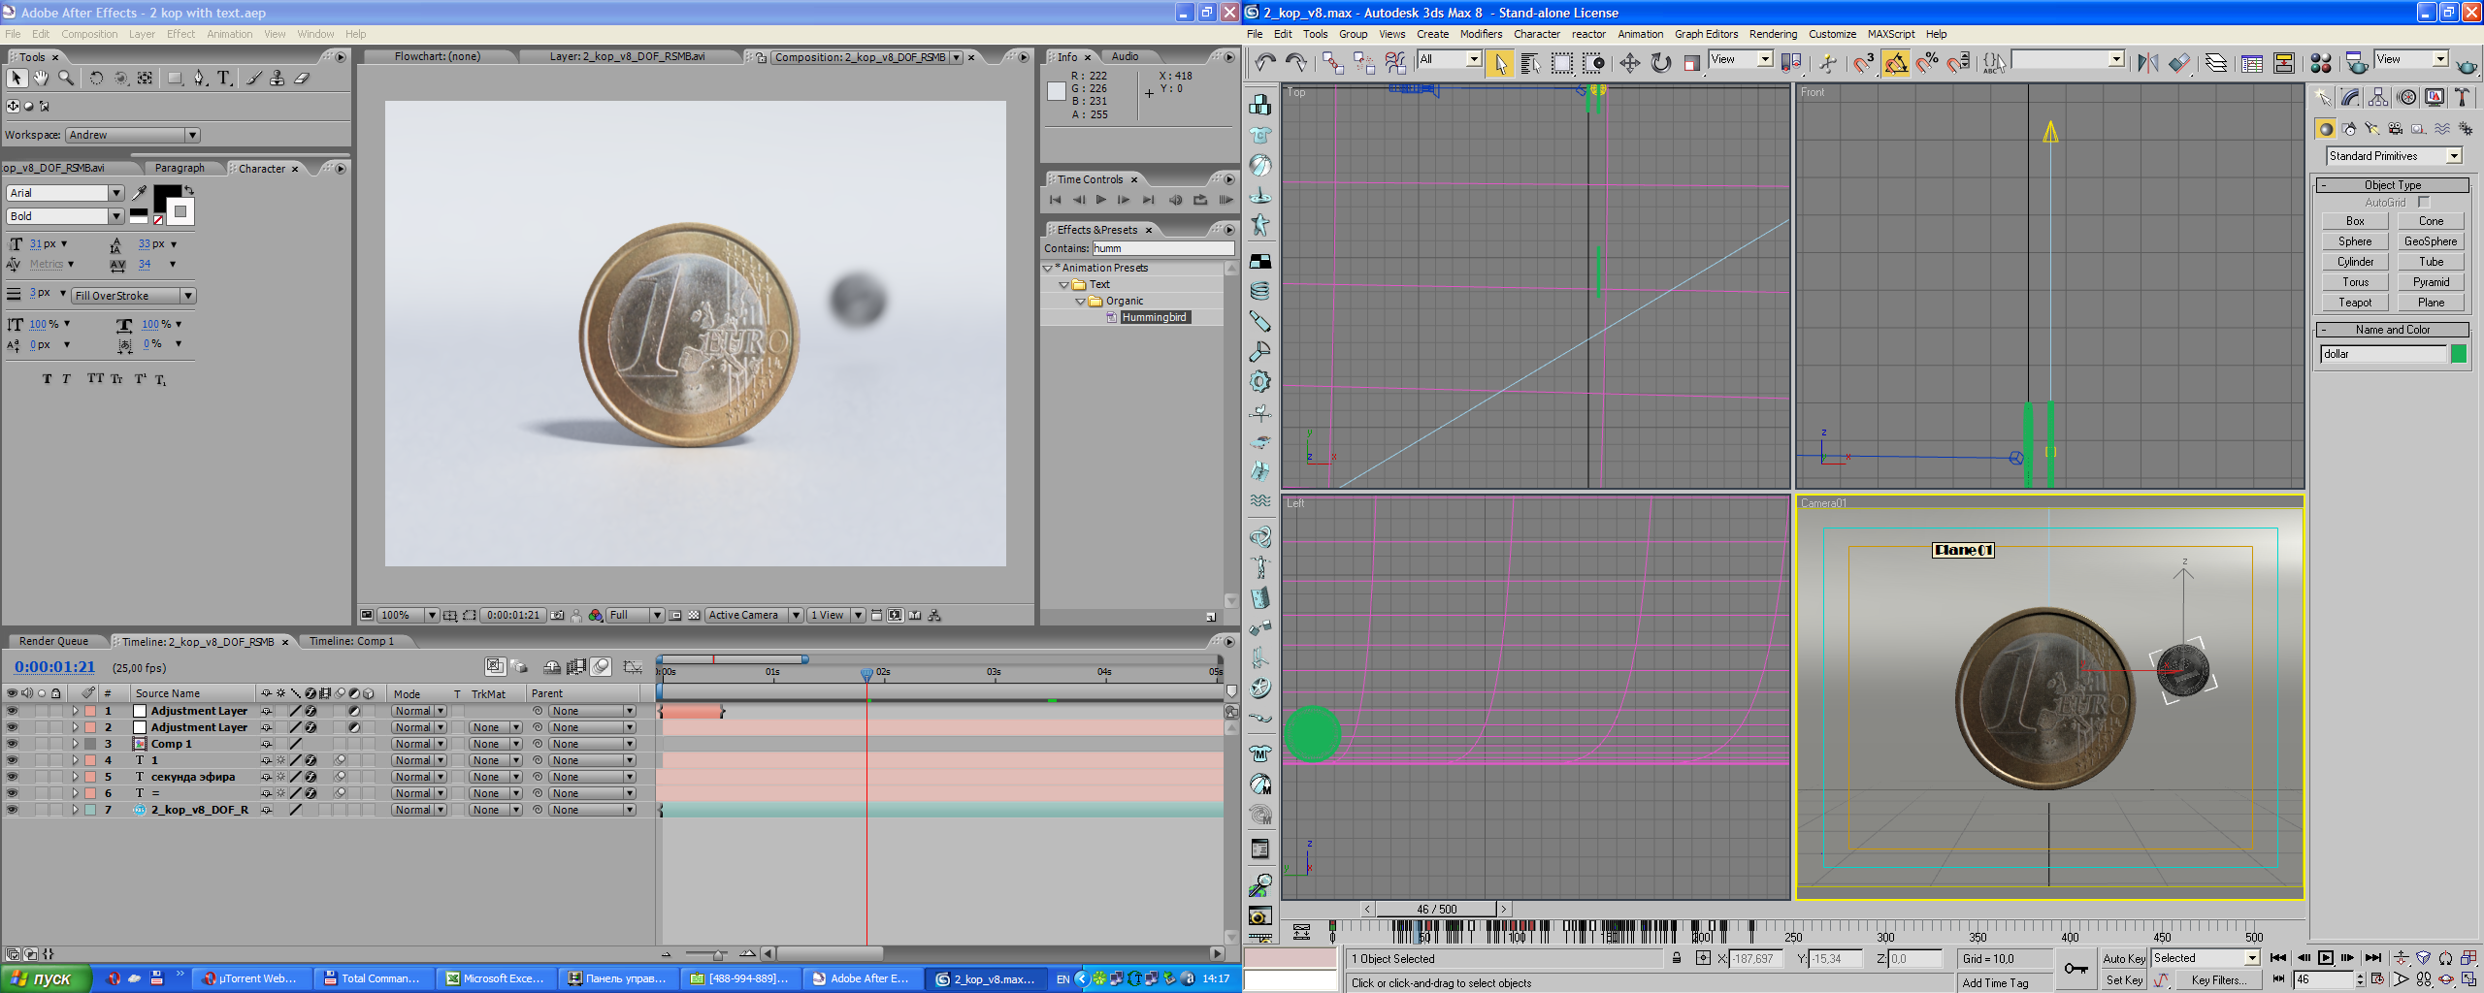2484x993 pixels.
Task: Open the Bold font style dropdown
Action: pos(65,216)
